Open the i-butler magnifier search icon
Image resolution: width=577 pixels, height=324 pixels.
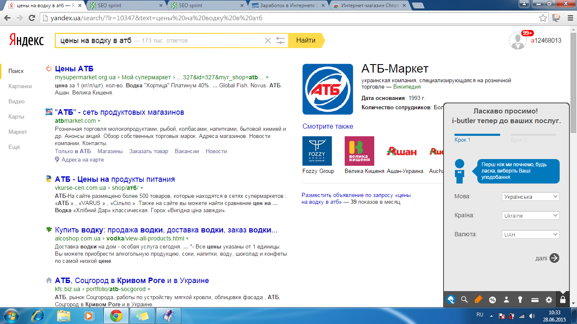click(464, 300)
